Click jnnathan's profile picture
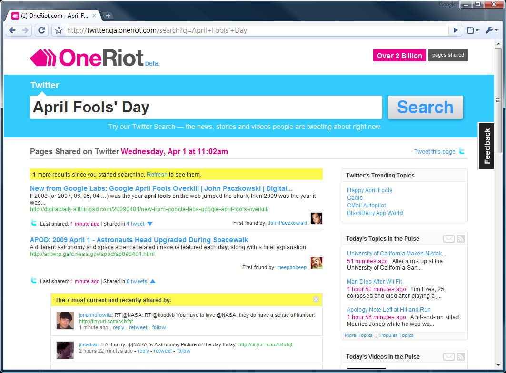This screenshot has height=373, width=506. (x=65, y=350)
